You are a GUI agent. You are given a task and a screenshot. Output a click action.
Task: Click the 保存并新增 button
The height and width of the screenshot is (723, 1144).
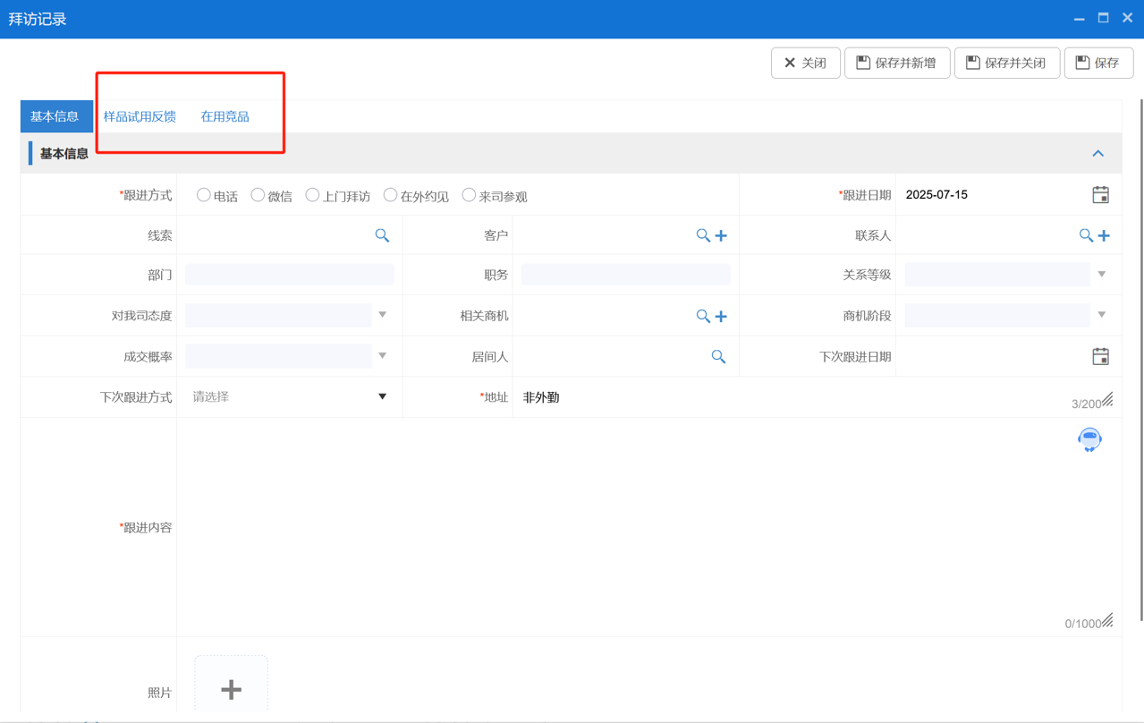(897, 63)
